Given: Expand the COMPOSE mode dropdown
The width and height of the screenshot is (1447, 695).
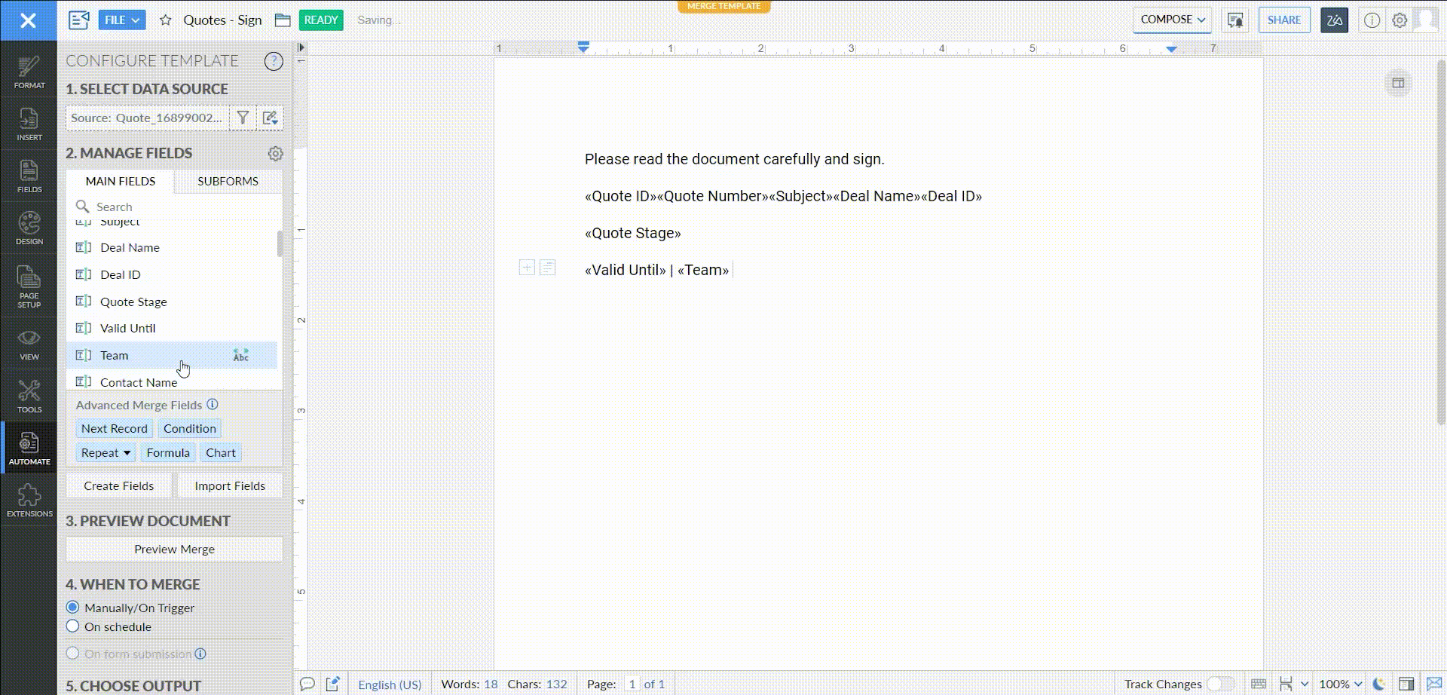Looking at the screenshot, I should (x=1172, y=20).
